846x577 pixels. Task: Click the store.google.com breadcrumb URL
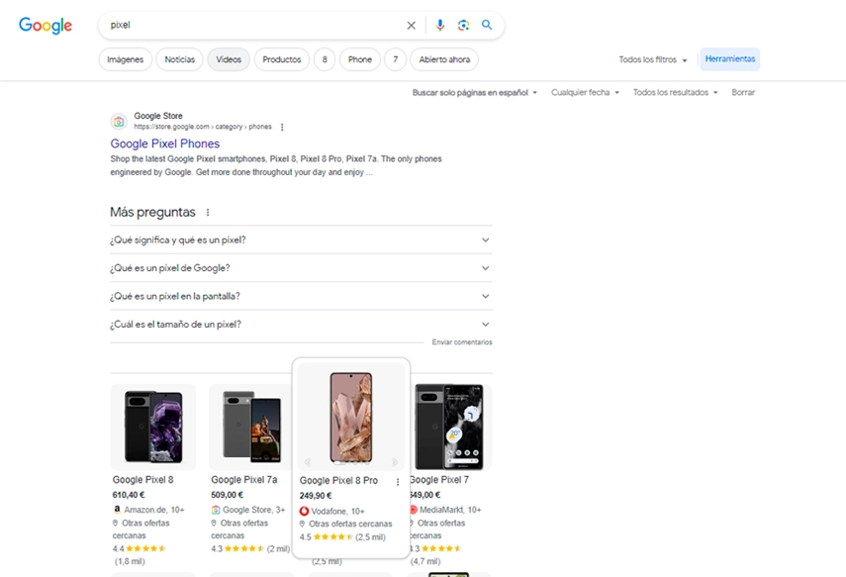pos(202,127)
